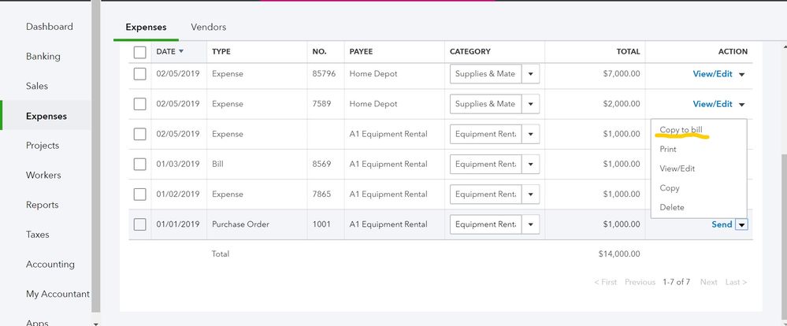
Task: Choose Print from the action menu
Action: 668,149
